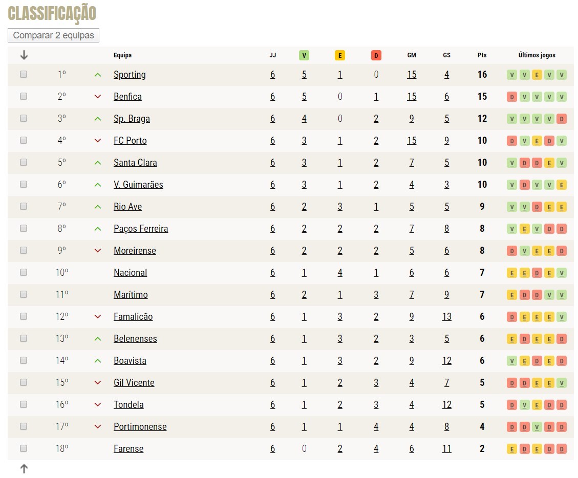The image size is (578, 478).
Task: Sort table by the Pts column header
Action: 482,55
